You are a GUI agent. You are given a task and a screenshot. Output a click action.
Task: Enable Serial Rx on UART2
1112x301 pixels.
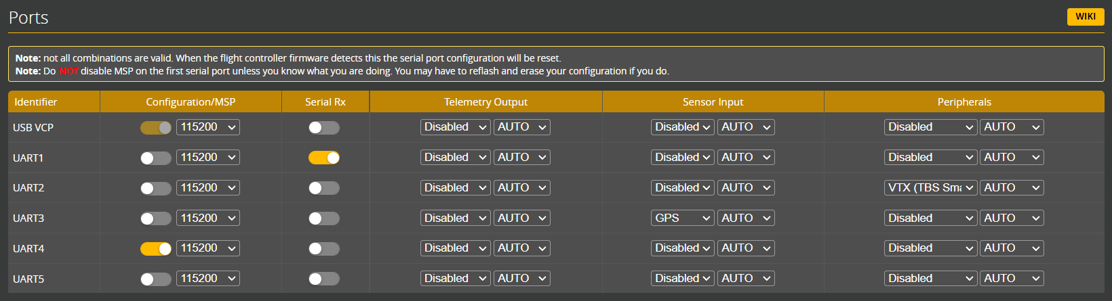[x=324, y=188]
